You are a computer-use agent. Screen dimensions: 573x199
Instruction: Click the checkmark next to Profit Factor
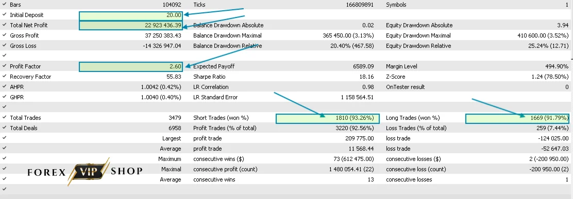point(4,66)
